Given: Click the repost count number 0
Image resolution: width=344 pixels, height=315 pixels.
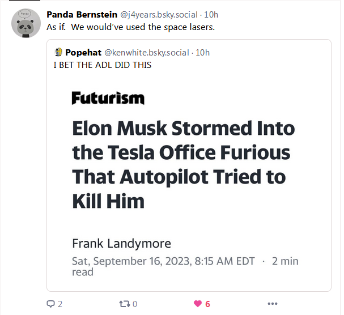Looking at the screenshot, I should 135,304.
